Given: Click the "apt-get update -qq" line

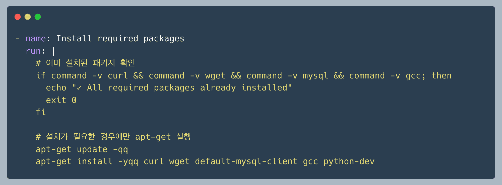Looking at the screenshot, I should pyautogui.click(x=82, y=150).
